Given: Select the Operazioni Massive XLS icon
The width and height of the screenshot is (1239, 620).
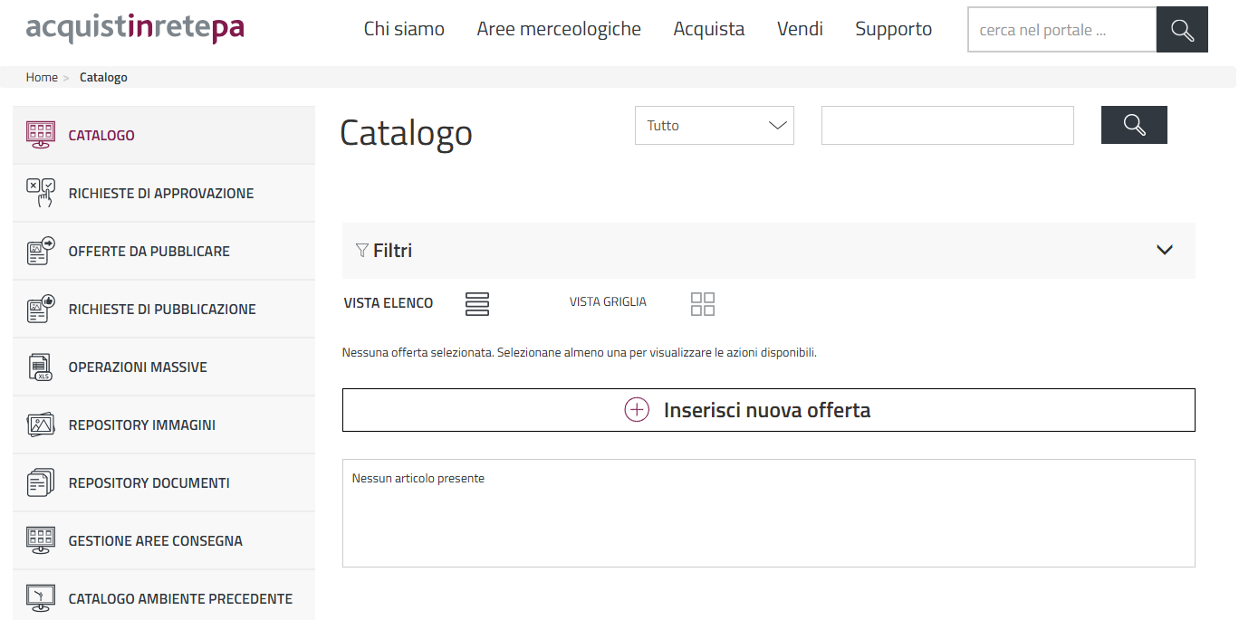Looking at the screenshot, I should (41, 367).
